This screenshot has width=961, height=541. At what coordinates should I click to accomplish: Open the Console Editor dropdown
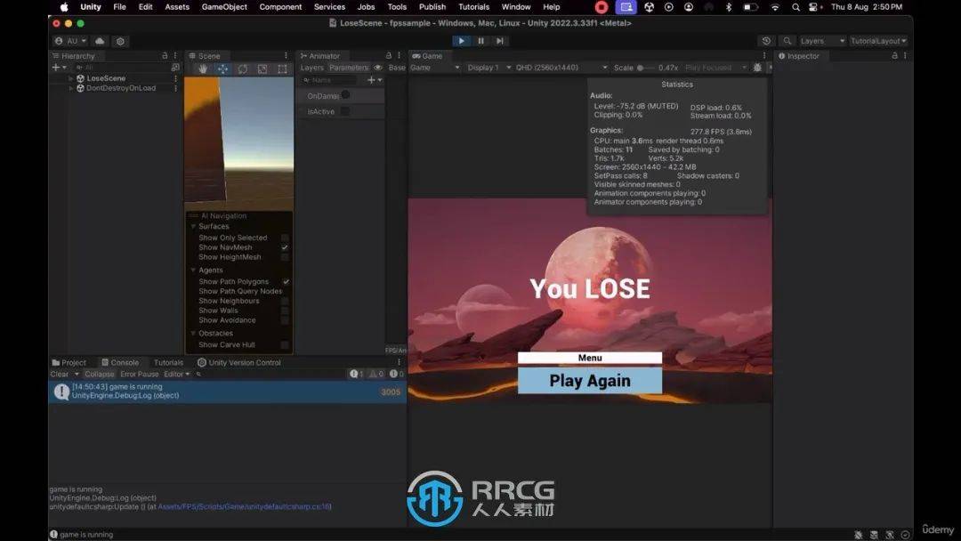pos(176,374)
